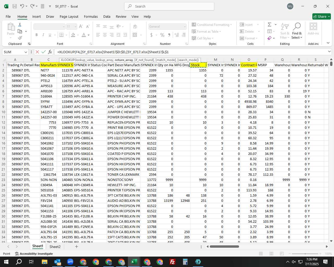Click the Center align icon

click(x=105, y=35)
